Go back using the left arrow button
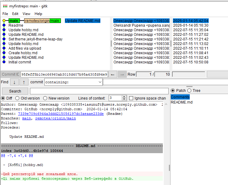 pos(113,74)
